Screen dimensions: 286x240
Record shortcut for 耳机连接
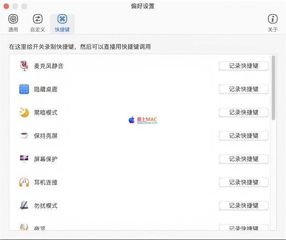(x=244, y=182)
